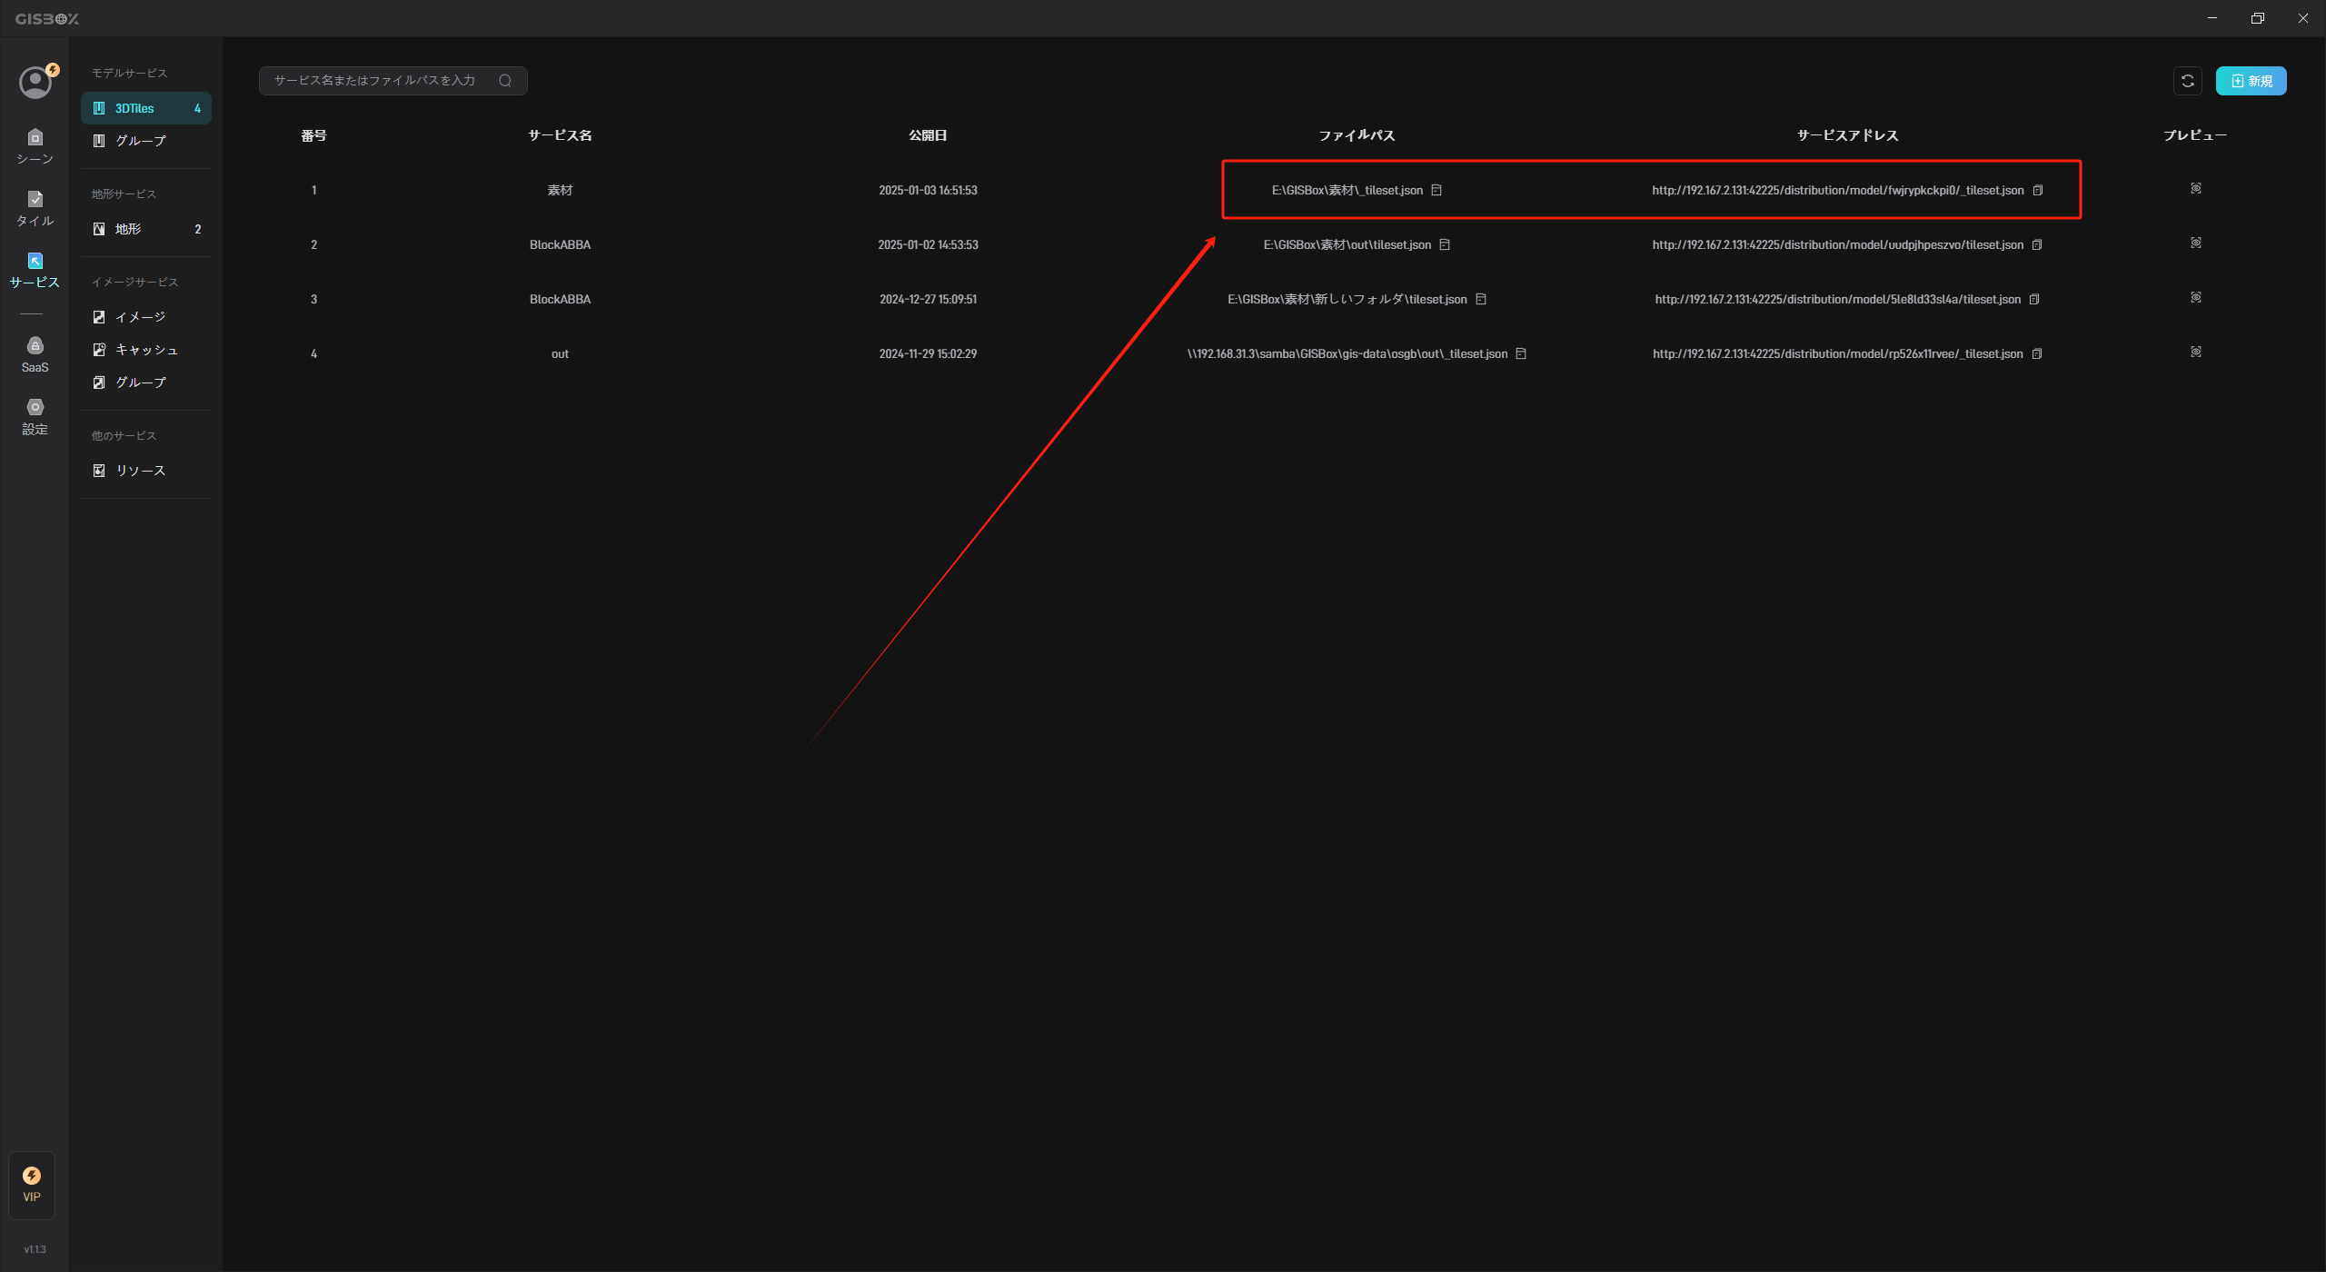Image resolution: width=2326 pixels, height=1272 pixels.
Task: Preview the BlockABBA service dated 2024-12-27
Action: pyautogui.click(x=2196, y=297)
